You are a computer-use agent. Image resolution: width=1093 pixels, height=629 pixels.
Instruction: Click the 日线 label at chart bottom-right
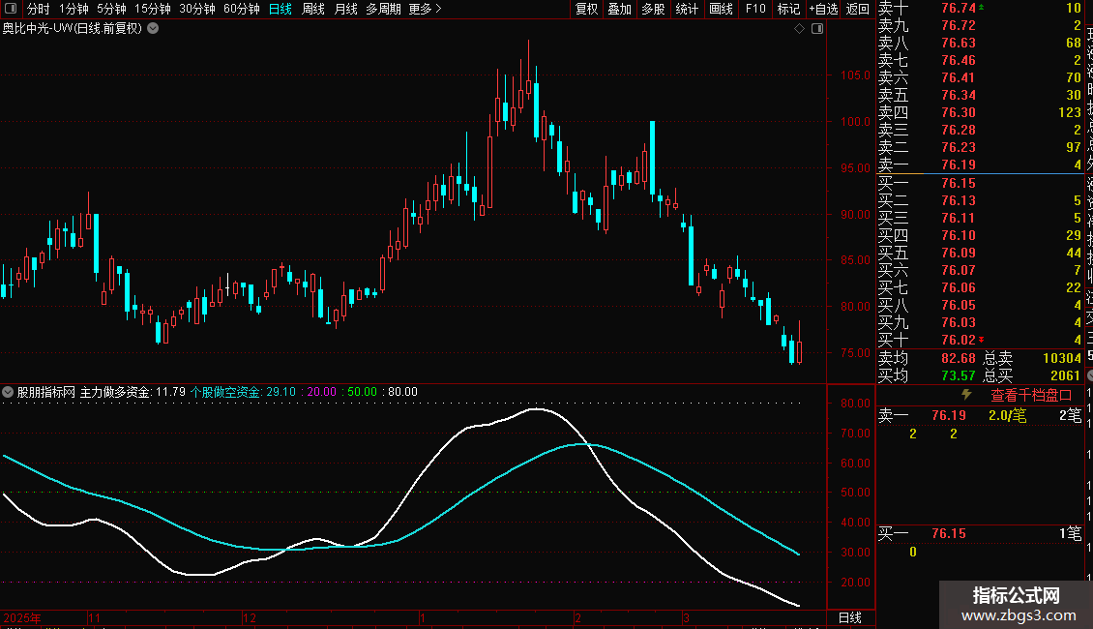[x=849, y=617]
